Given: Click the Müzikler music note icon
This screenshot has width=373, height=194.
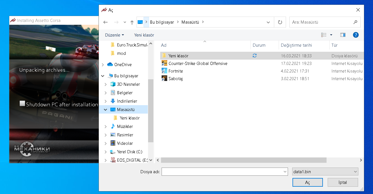Looking at the screenshot, I should 113,126.
